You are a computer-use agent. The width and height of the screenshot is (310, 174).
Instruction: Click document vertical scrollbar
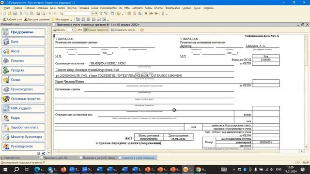[x=306, y=92]
